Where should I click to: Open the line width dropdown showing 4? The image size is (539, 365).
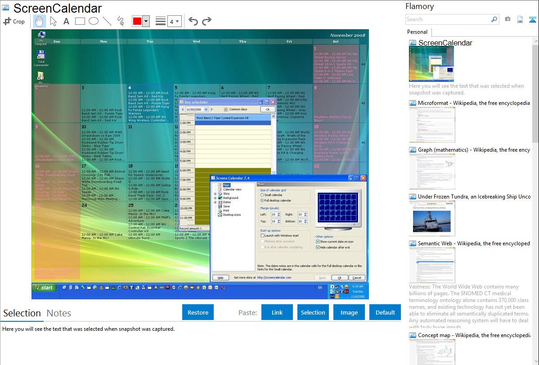point(174,21)
